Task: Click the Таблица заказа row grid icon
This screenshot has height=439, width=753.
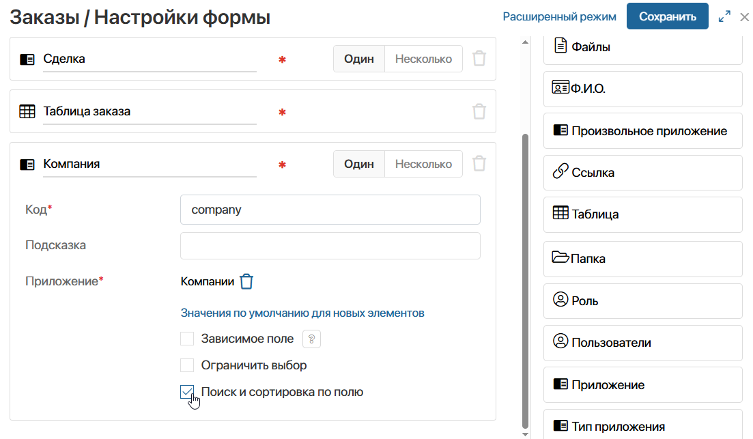Action: (27, 111)
